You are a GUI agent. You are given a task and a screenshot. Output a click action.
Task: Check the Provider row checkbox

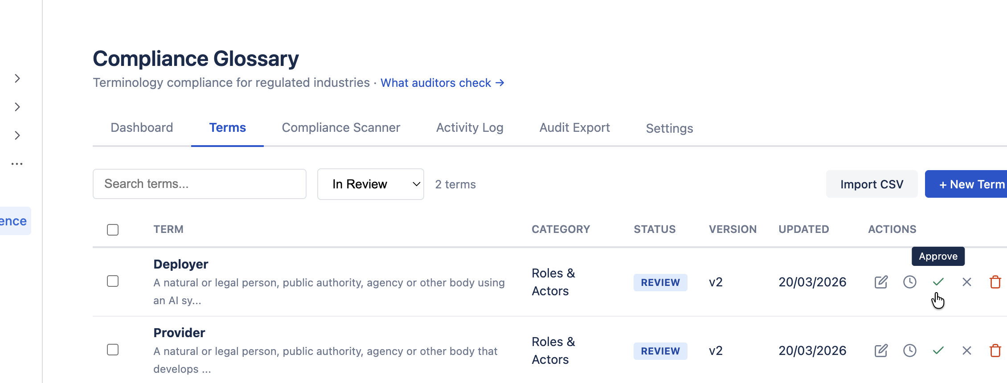pyautogui.click(x=113, y=350)
